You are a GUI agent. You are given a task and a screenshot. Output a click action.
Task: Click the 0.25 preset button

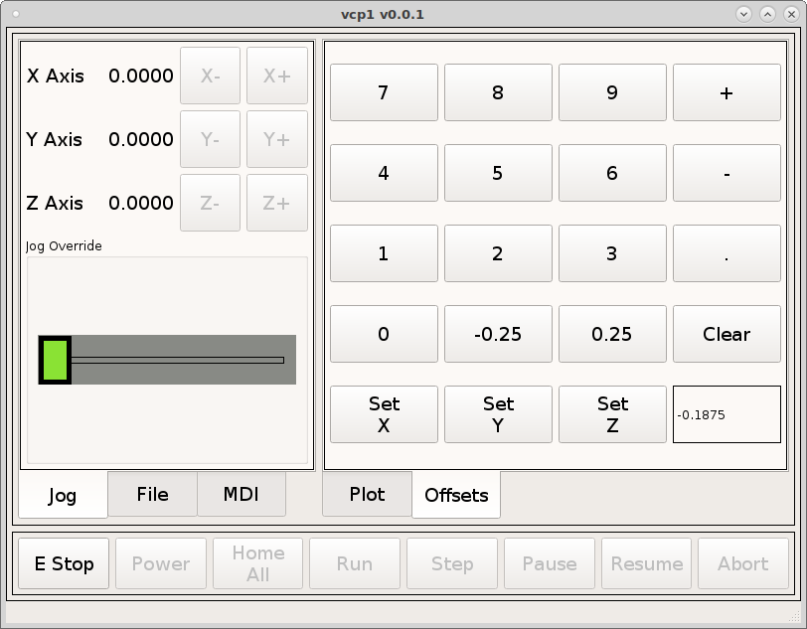[x=612, y=334]
